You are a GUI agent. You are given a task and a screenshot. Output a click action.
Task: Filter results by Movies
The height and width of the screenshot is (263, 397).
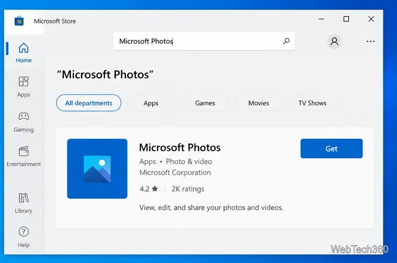tap(259, 103)
